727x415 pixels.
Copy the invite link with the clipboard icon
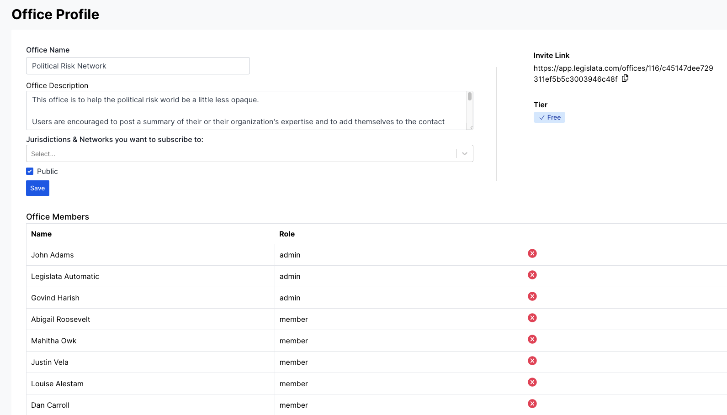point(625,79)
